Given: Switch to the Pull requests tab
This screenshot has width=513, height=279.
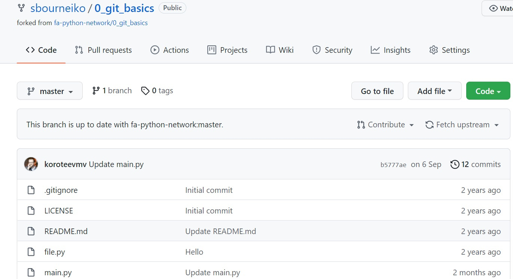Looking at the screenshot, I should pyautogui.click(x=103, y=50).
